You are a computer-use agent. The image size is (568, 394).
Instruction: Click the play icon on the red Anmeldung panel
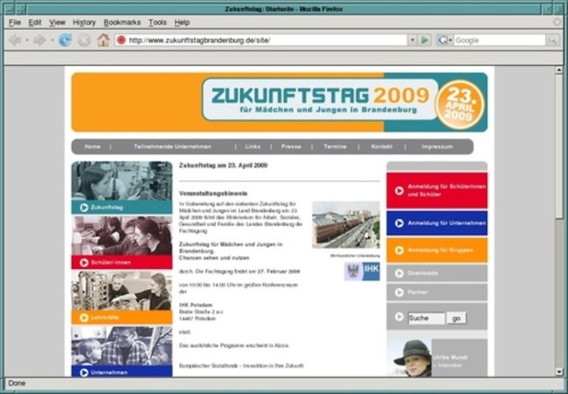399,191
